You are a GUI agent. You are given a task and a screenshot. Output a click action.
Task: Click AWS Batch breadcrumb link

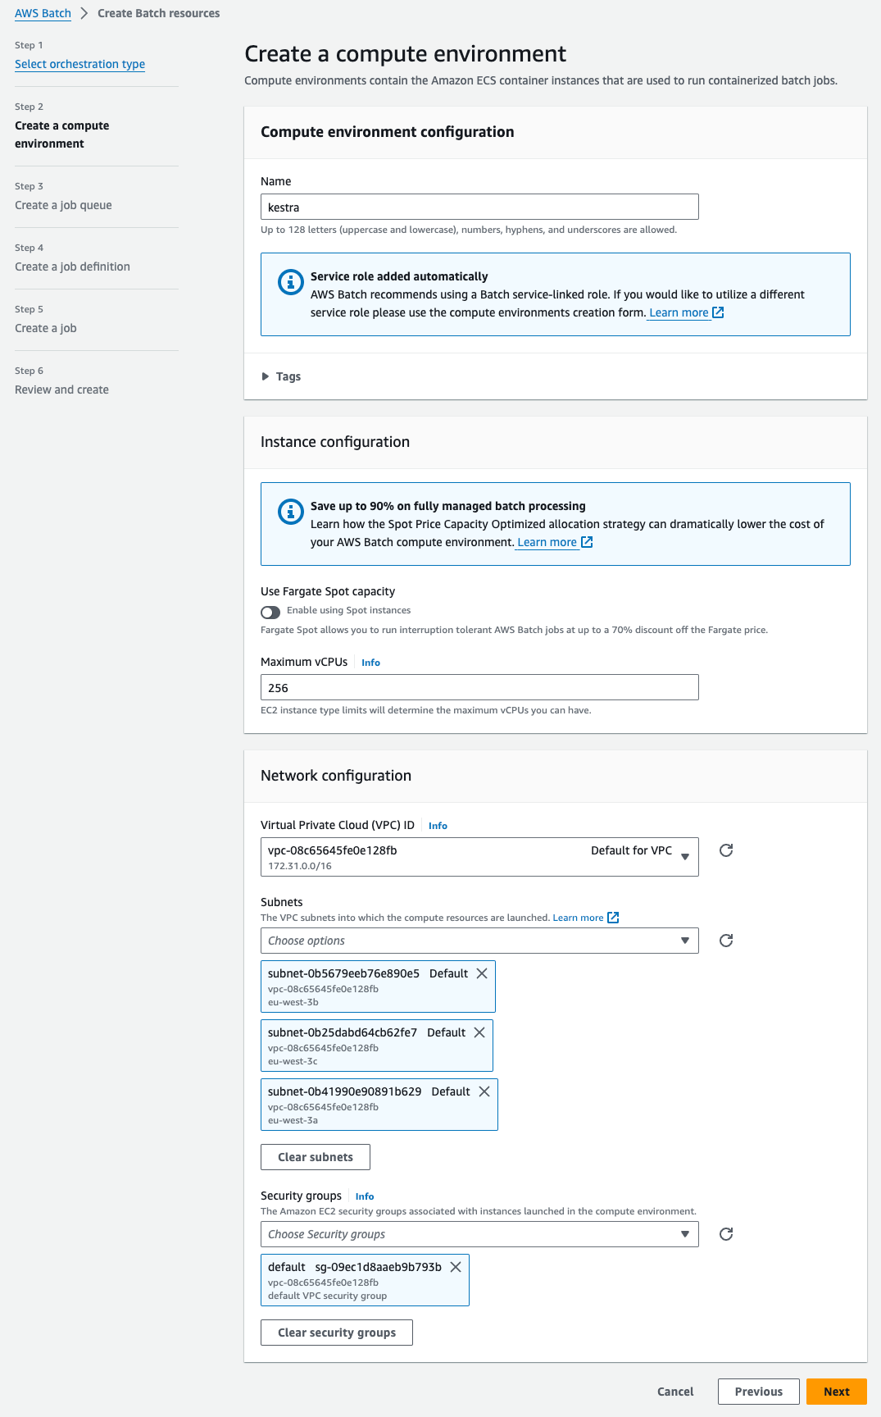coord(43,13)
